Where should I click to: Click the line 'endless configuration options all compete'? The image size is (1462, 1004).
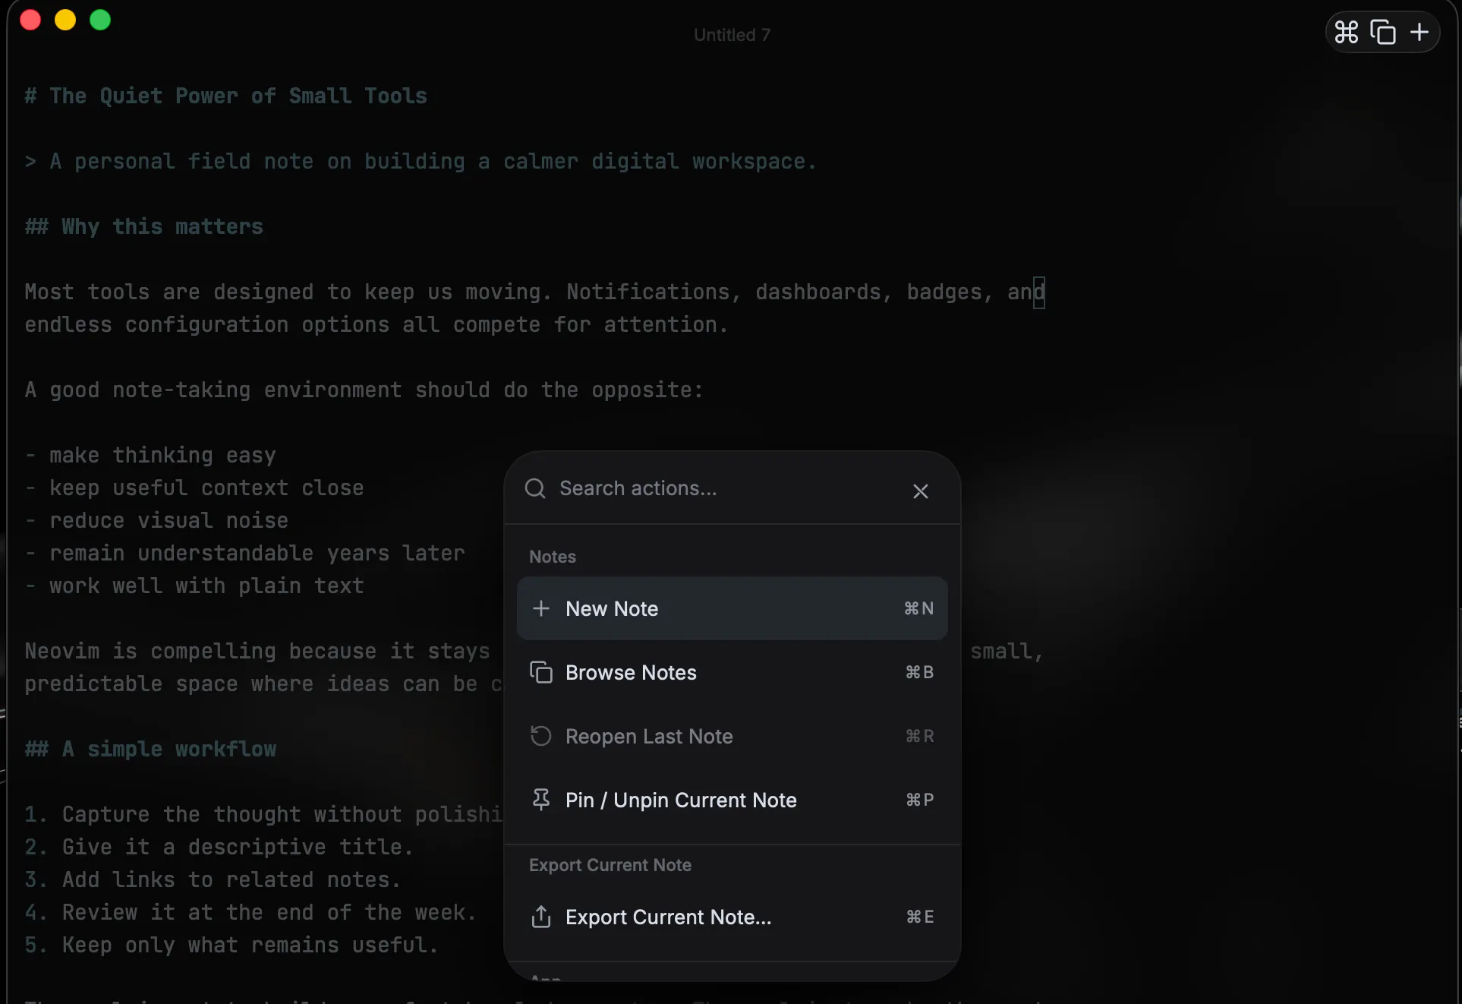click(x=376, y=324)
